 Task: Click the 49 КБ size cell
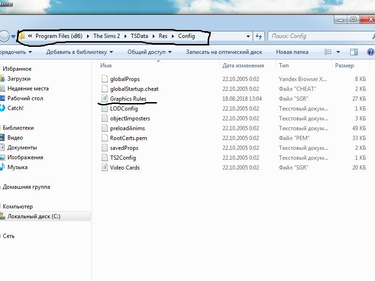coord(359,128)
